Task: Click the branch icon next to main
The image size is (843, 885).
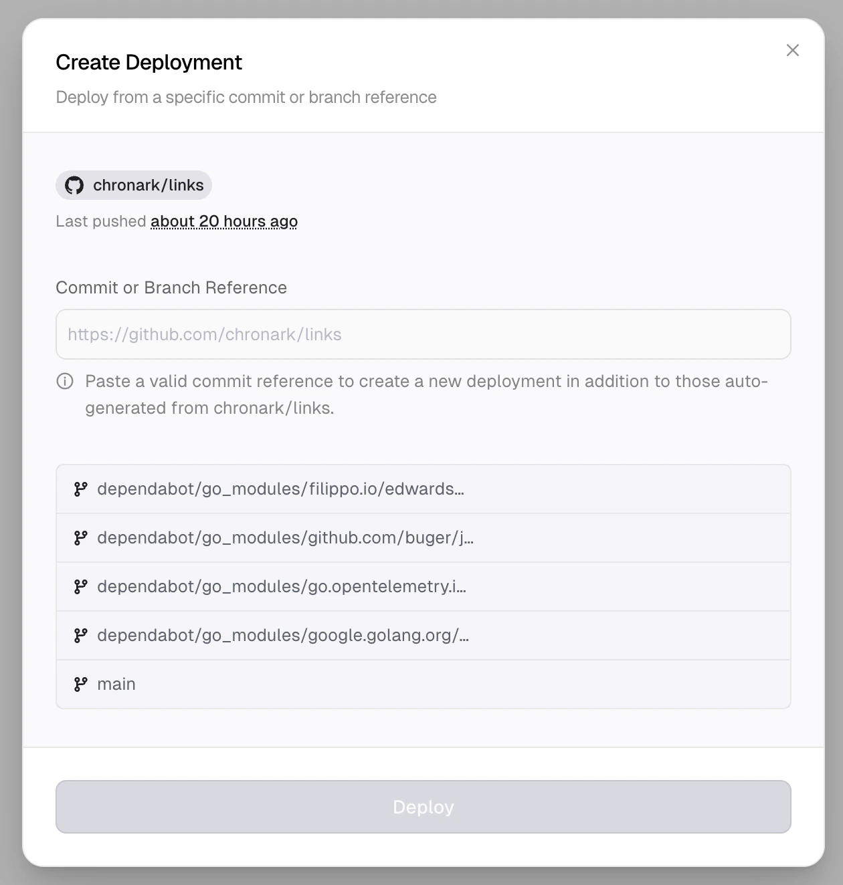Action: [x=81, y=684]
